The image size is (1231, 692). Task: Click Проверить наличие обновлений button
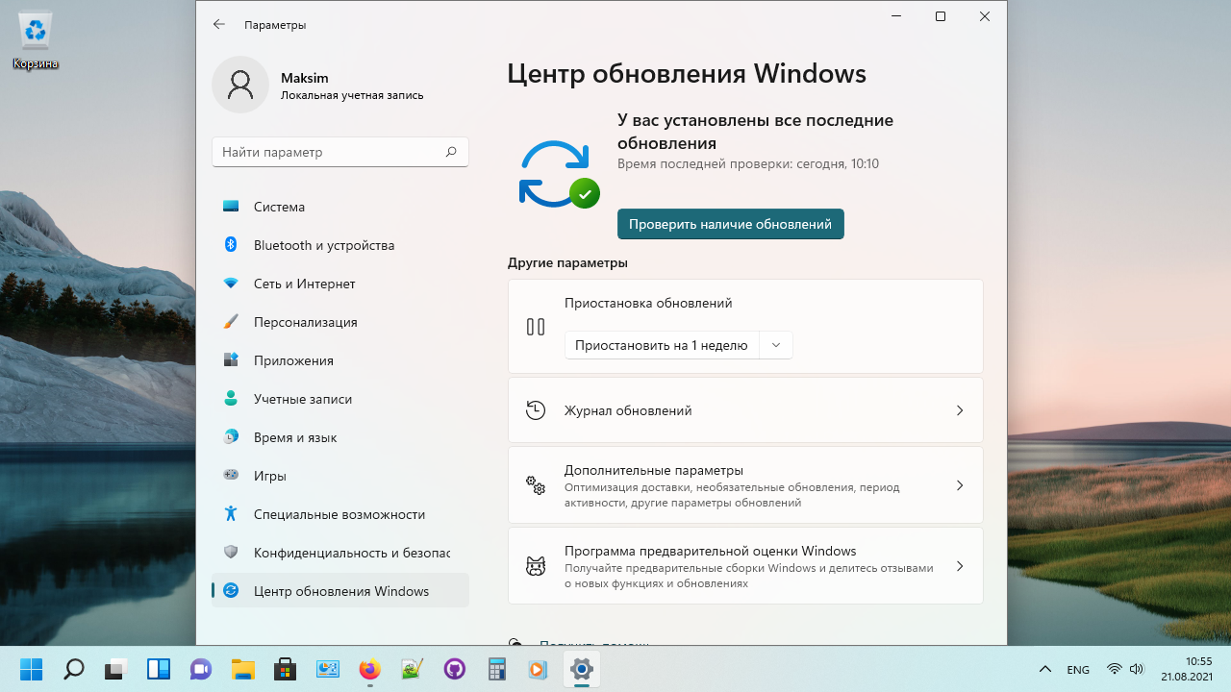[x=731, y=224]
